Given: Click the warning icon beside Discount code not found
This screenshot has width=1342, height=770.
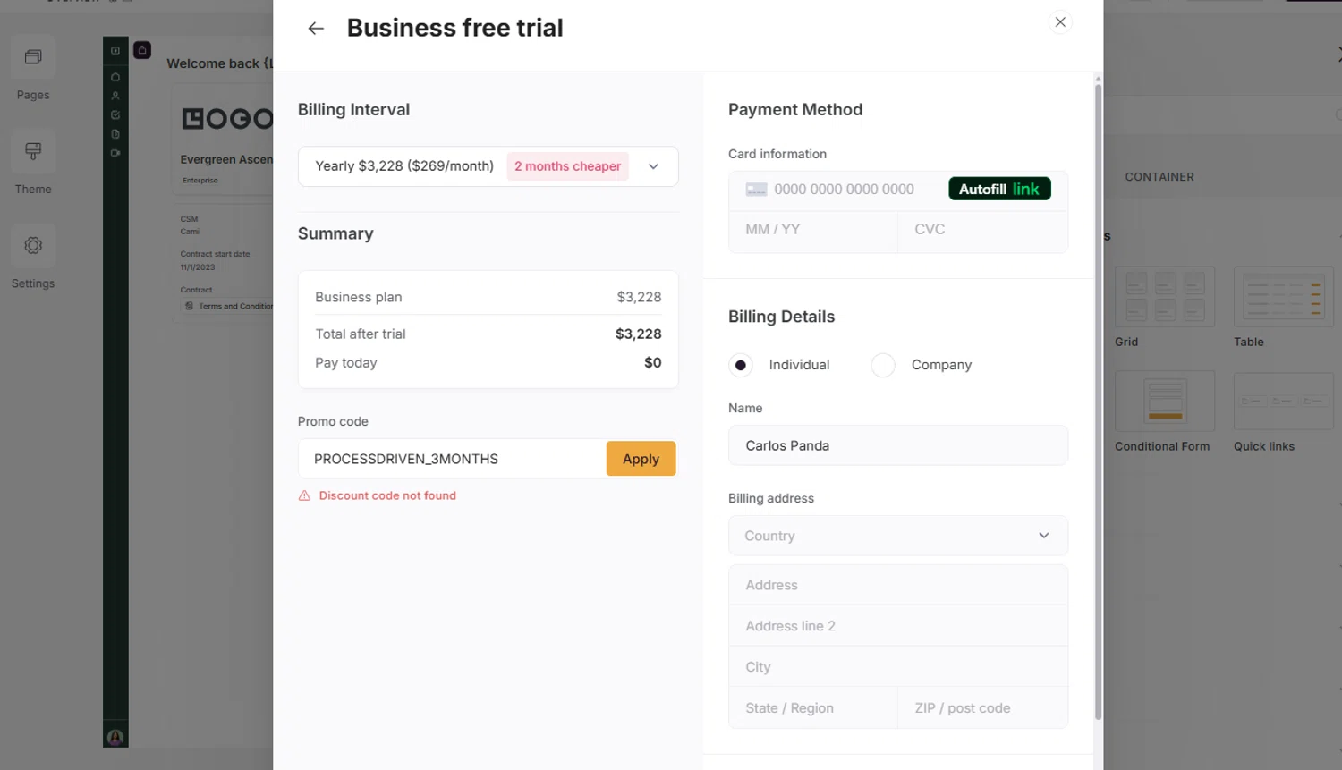Looking at the screenshot, I should click(x=304, y=495).
